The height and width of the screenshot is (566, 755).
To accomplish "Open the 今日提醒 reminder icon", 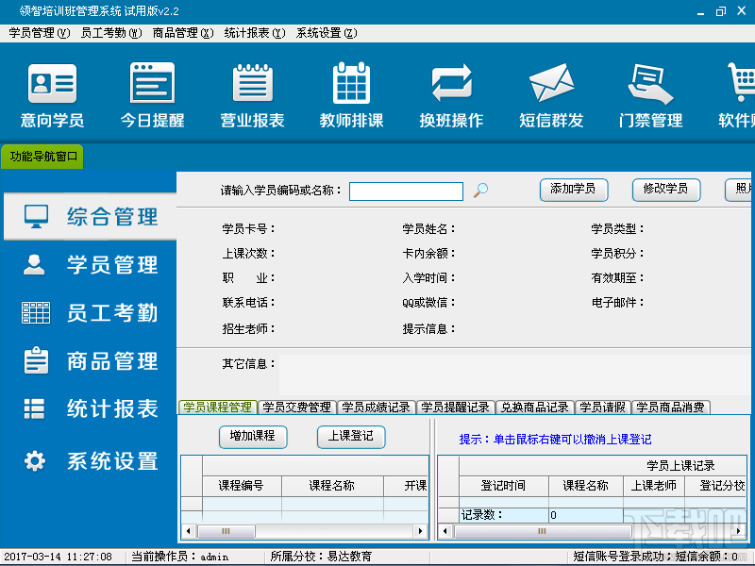I will coord(152,82).
